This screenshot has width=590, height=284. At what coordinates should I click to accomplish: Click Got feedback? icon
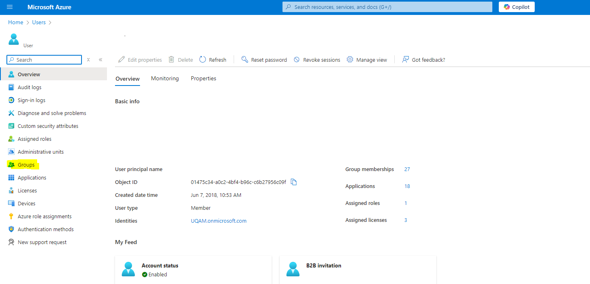(406, 60)
